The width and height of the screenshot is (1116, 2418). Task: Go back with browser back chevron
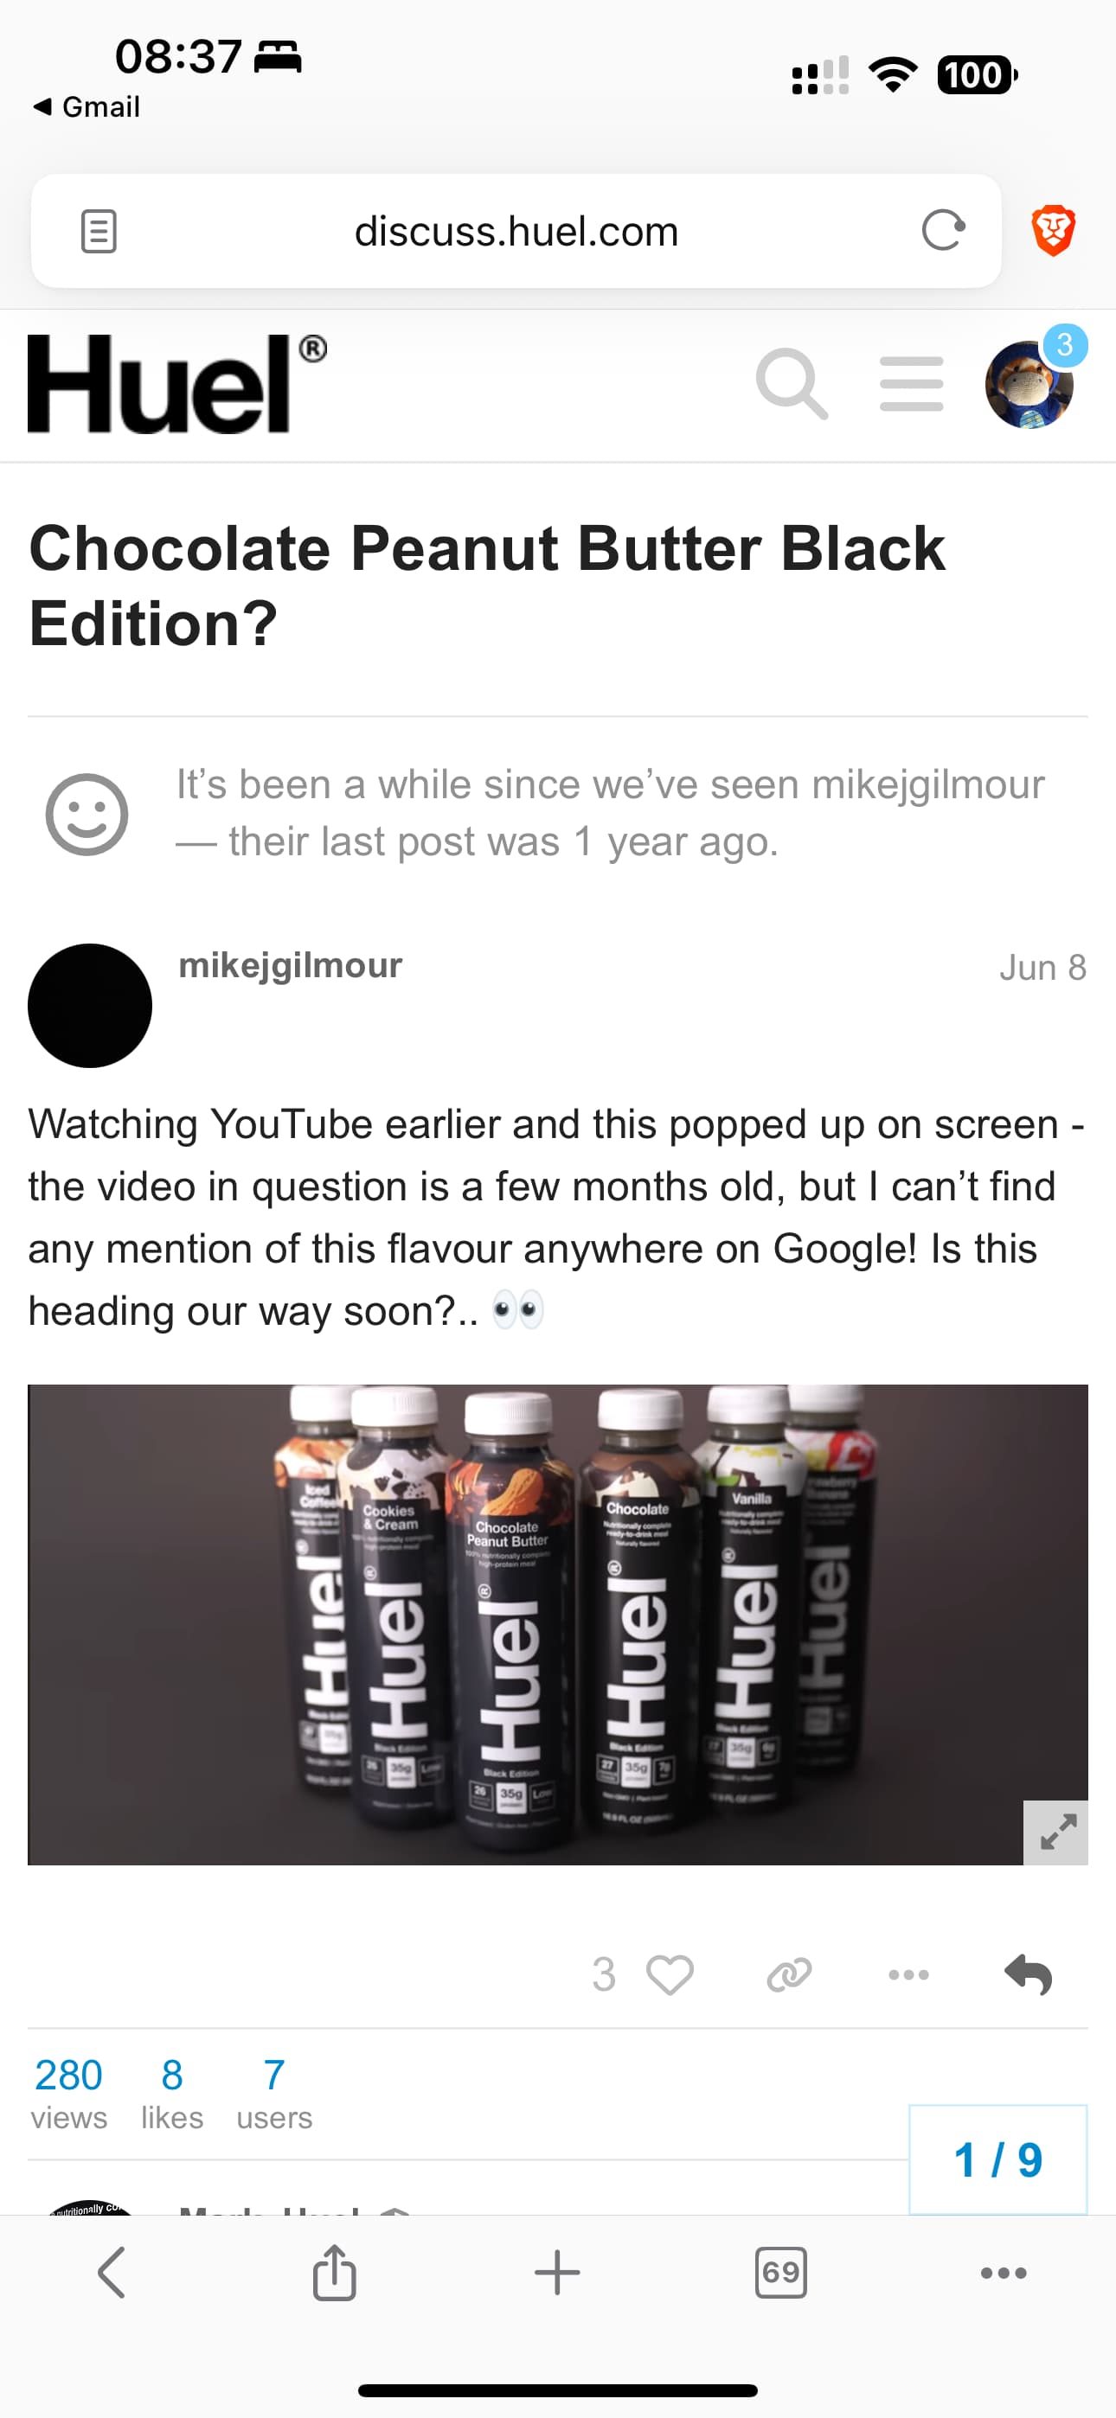[111, 2273]
